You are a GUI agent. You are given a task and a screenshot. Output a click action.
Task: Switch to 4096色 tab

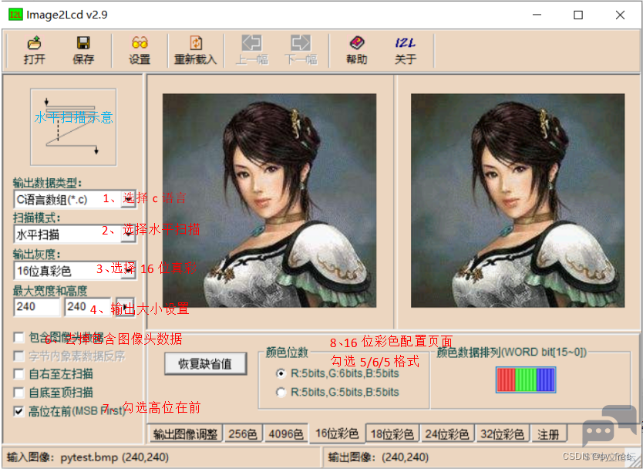(x=286, y=434)
